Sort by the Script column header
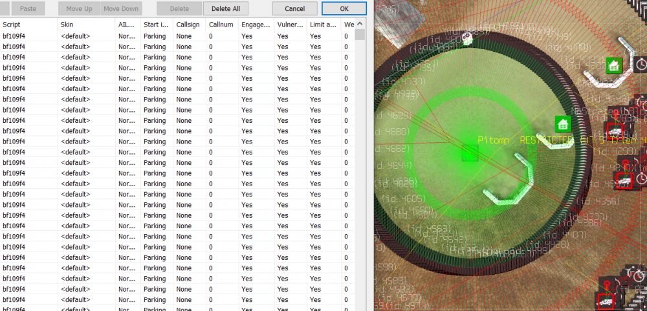647x311 pixels. (28, 24)
